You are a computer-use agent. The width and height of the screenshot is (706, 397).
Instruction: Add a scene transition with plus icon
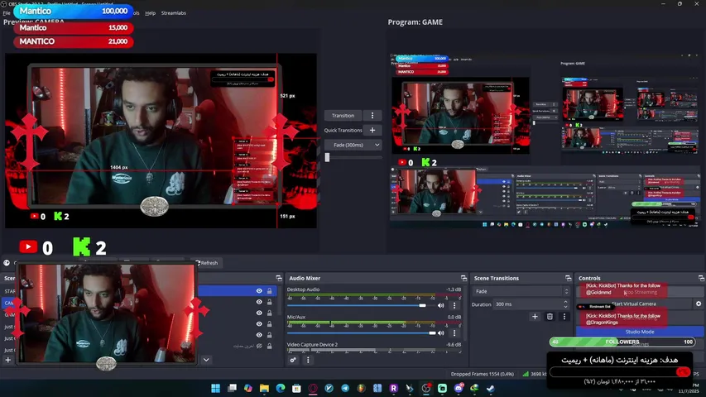click(x=535, y=317)
